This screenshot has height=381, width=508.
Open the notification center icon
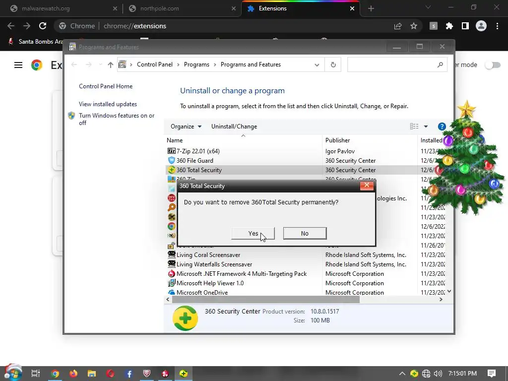point(492,374)
